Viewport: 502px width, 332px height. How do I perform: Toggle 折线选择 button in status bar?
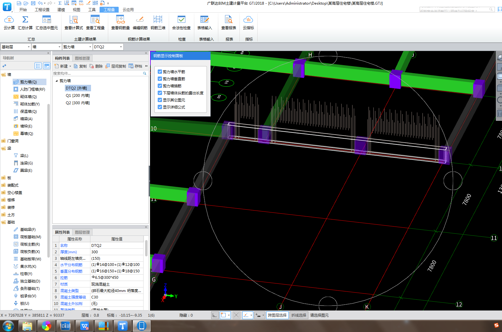tap(299, 315)
